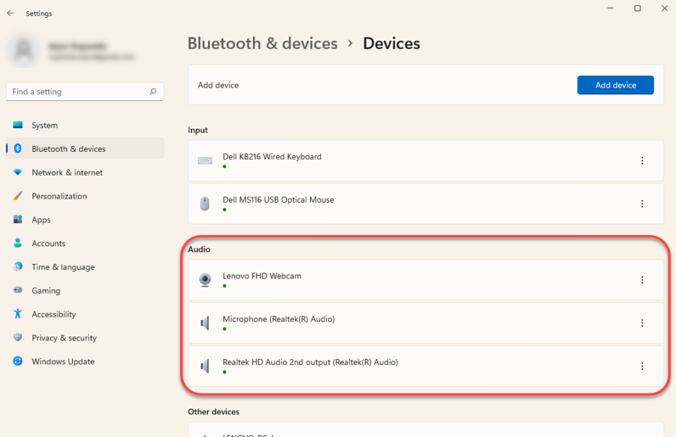
Task: Click the Dell keyboard device icon
Action: 205,160
